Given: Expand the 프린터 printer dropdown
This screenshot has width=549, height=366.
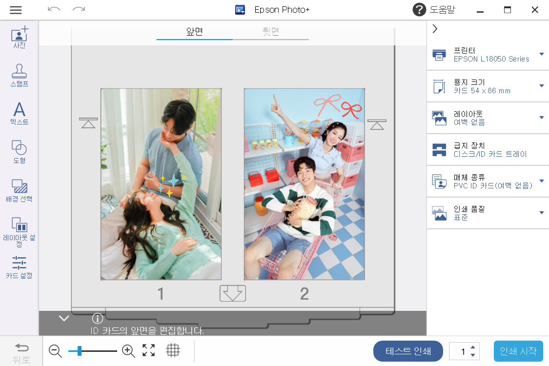Looking at the screenshot, I should tap(542, 54).
